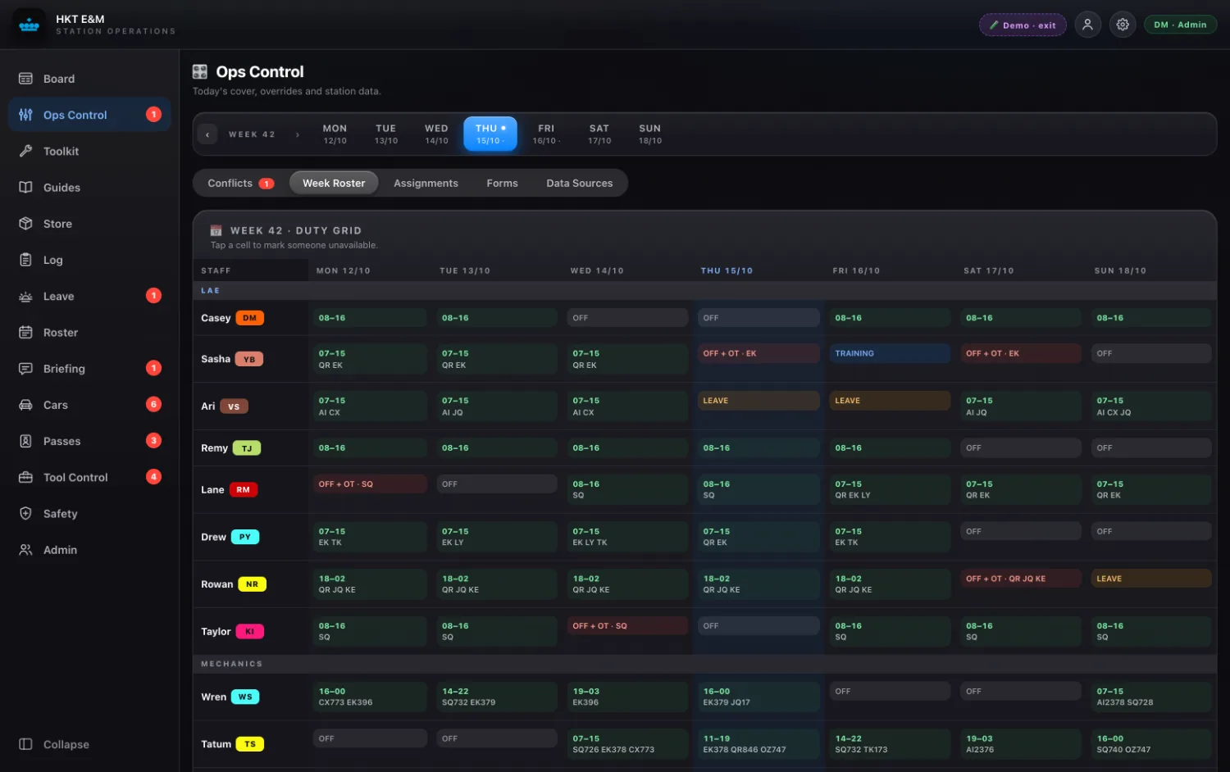Select the Store box icon
1230x772 pixels.
25,223
